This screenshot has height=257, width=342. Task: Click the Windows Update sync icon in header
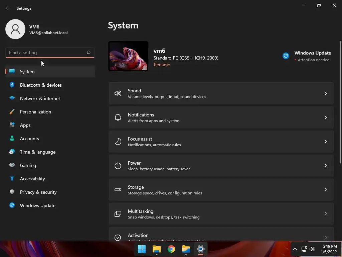(286, 56)
